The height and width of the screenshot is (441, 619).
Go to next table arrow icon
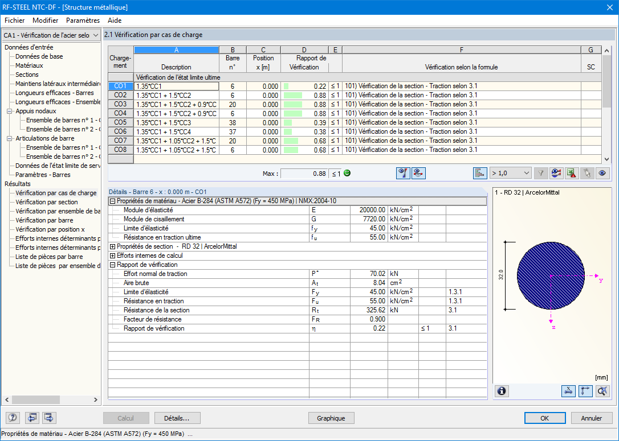click(49, 417)
